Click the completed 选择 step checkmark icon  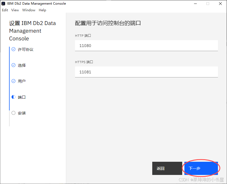[x=13, y=65]
